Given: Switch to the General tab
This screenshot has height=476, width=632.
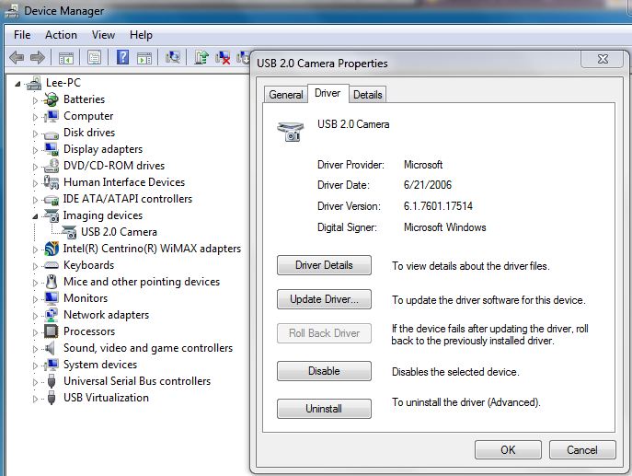Looking at the screenshot, I should coord(286,95).
